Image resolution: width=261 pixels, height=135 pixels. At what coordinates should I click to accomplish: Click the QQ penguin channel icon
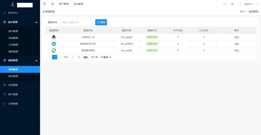click(54, 37)
